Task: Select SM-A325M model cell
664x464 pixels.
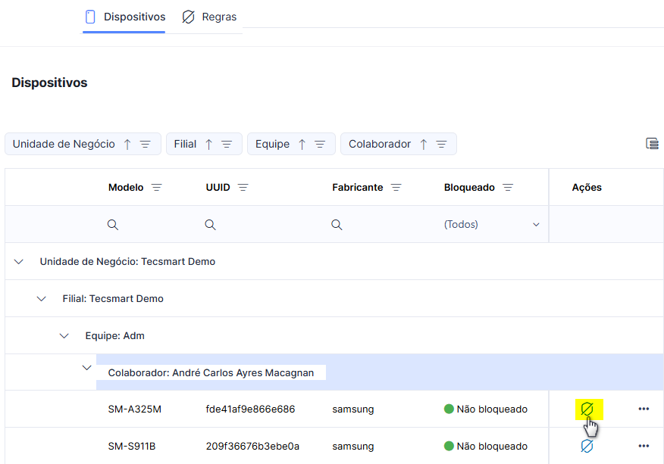Action: [x=135, y=410]
